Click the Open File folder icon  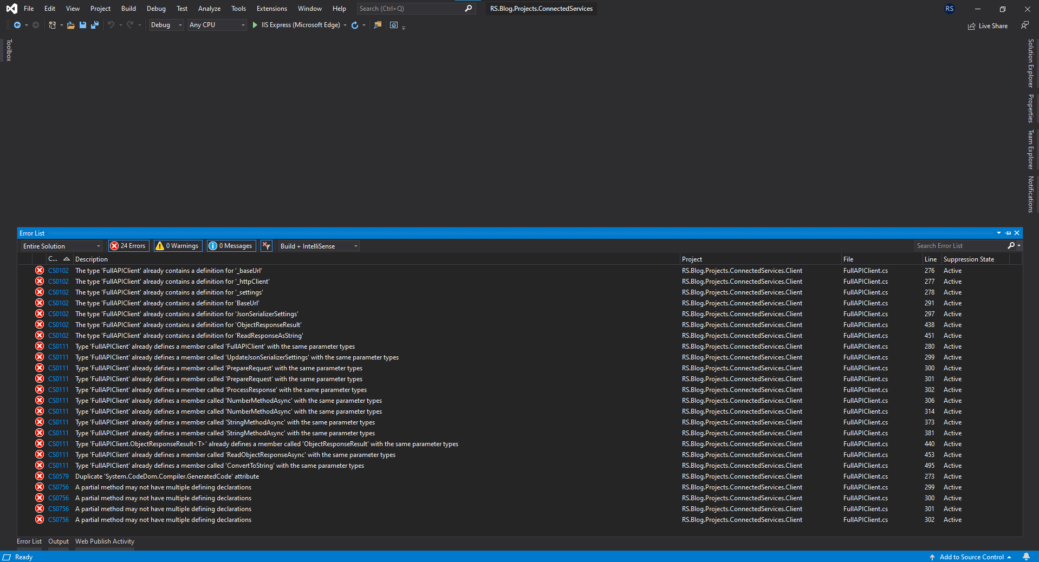click(x=71, y=25)
